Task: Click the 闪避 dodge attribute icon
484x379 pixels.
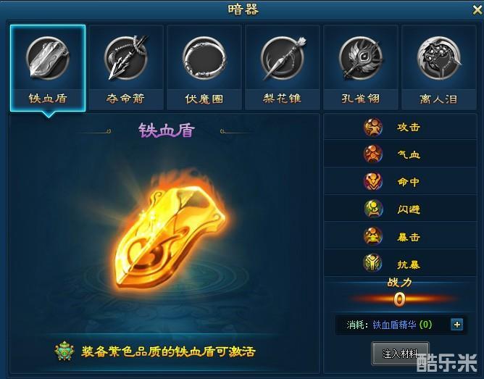Action: 373,209
